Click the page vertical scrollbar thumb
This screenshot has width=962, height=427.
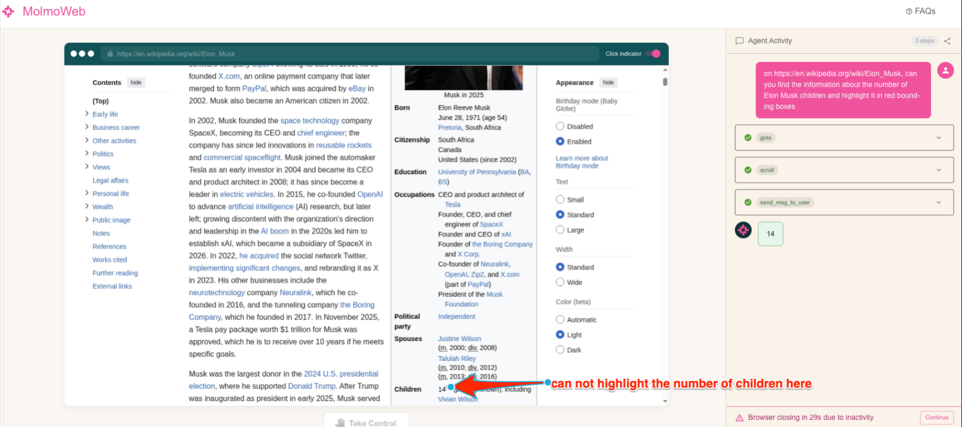point(665,82)
